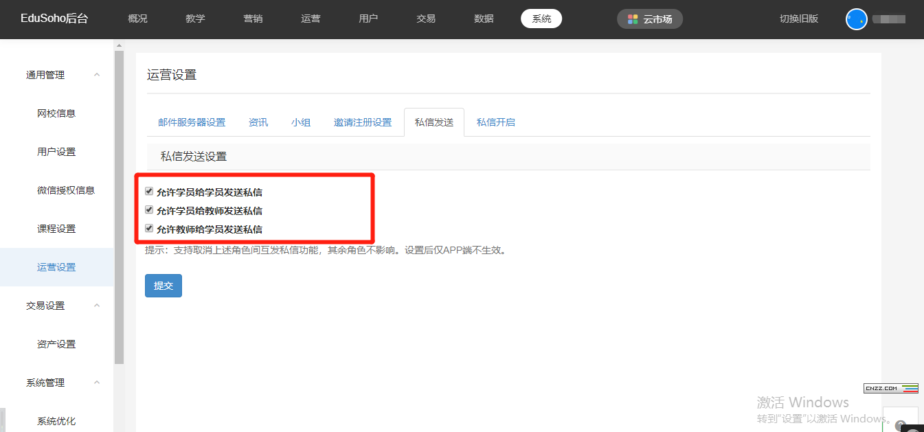924x432 pixels.
Task: Collapse the 交易设置 sidebar section
Action: 97,306
